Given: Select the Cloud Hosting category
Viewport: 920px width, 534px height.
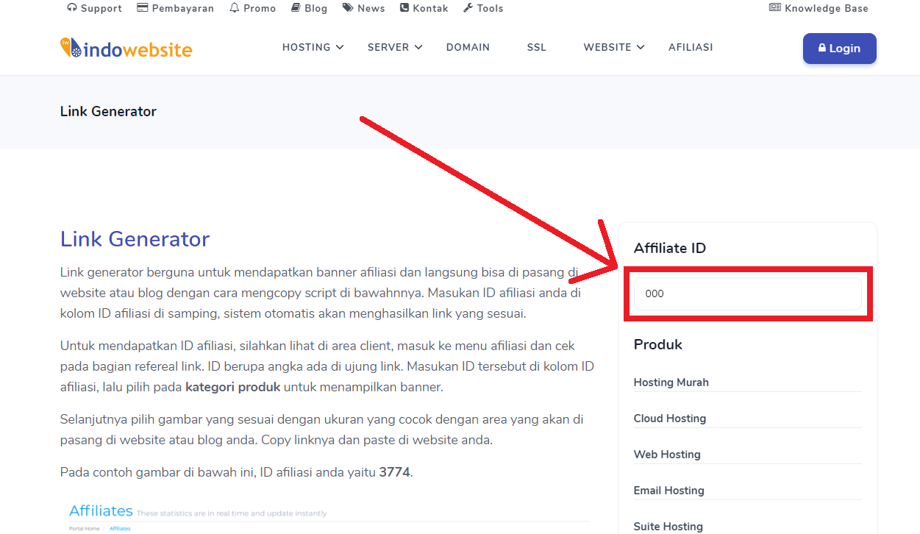Looking at the screenshot, I should pyautogui.click(x=670, y=418).
